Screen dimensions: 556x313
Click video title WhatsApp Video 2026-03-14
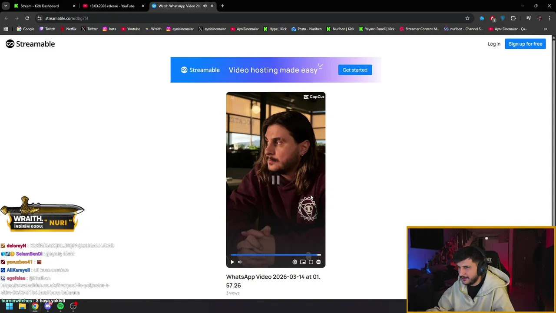(x=273, y=281)
